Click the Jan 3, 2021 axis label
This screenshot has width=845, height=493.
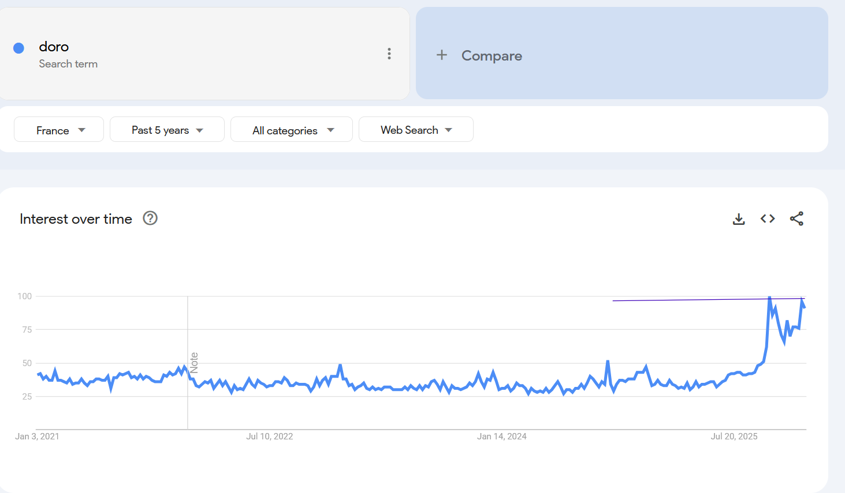[37, 436]
